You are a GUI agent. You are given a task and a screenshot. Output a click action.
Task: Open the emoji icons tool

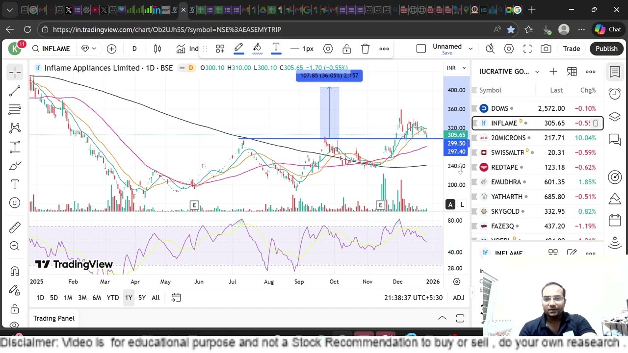pyautogui.click(x=15, y=203)
